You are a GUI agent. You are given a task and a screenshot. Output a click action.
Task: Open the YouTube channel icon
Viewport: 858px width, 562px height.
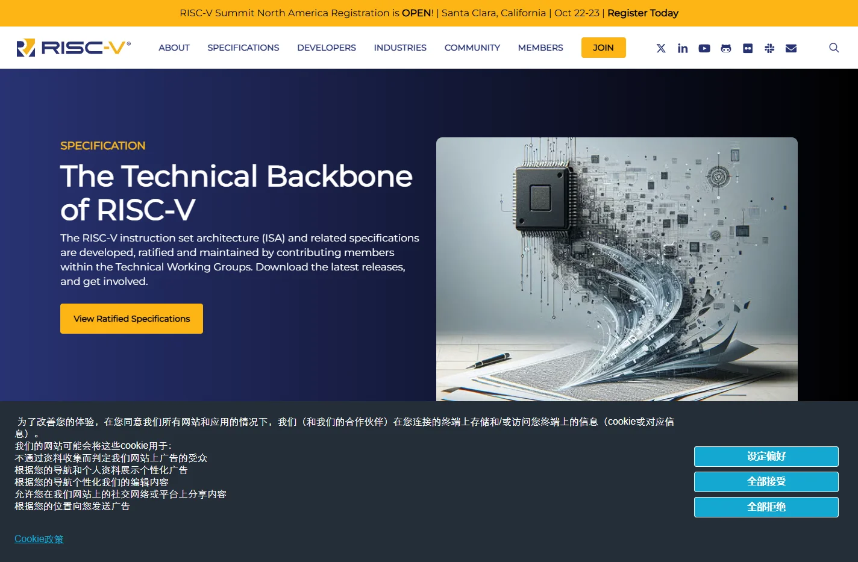point(704,48)
